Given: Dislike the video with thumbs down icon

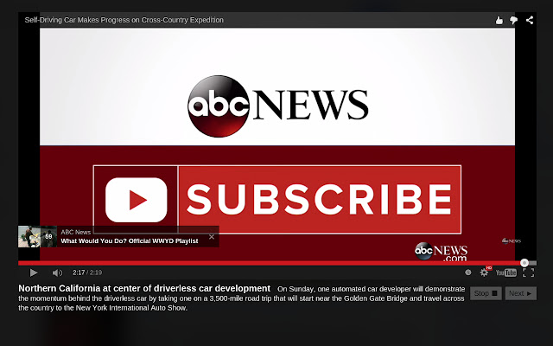Looking at the screenshot, I should click(x=514, y=21).
